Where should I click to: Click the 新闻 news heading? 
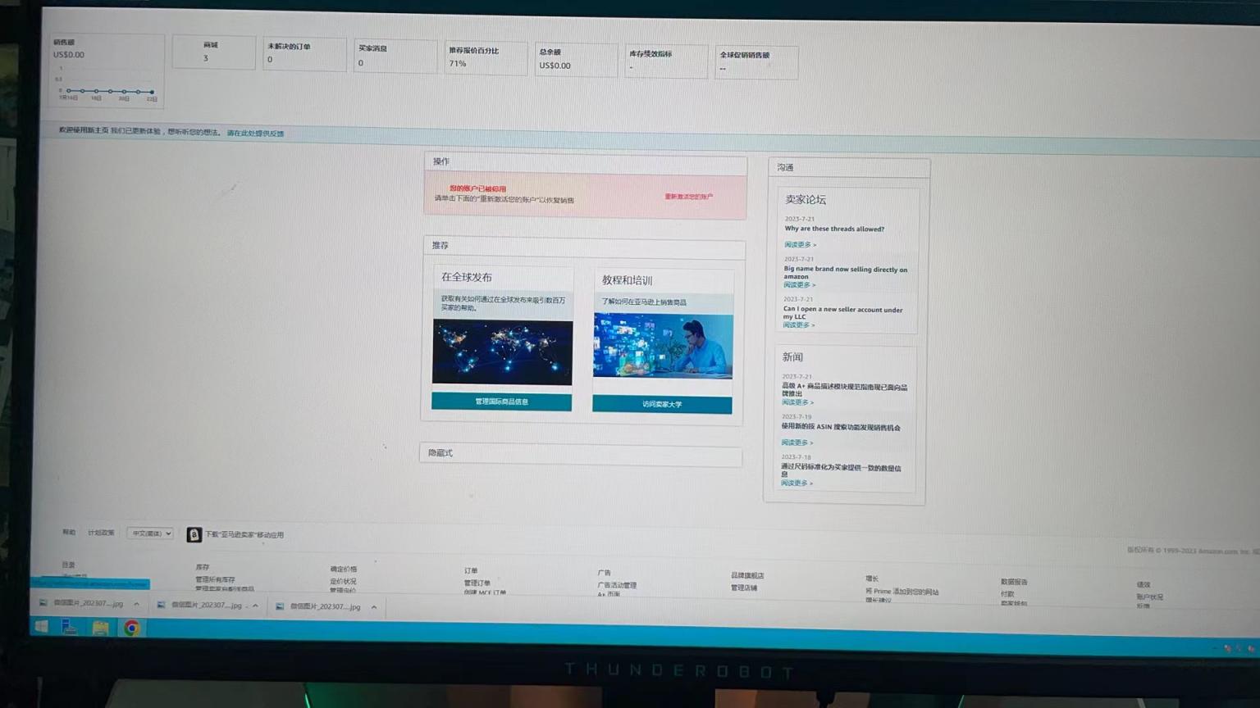pos(792,357)
